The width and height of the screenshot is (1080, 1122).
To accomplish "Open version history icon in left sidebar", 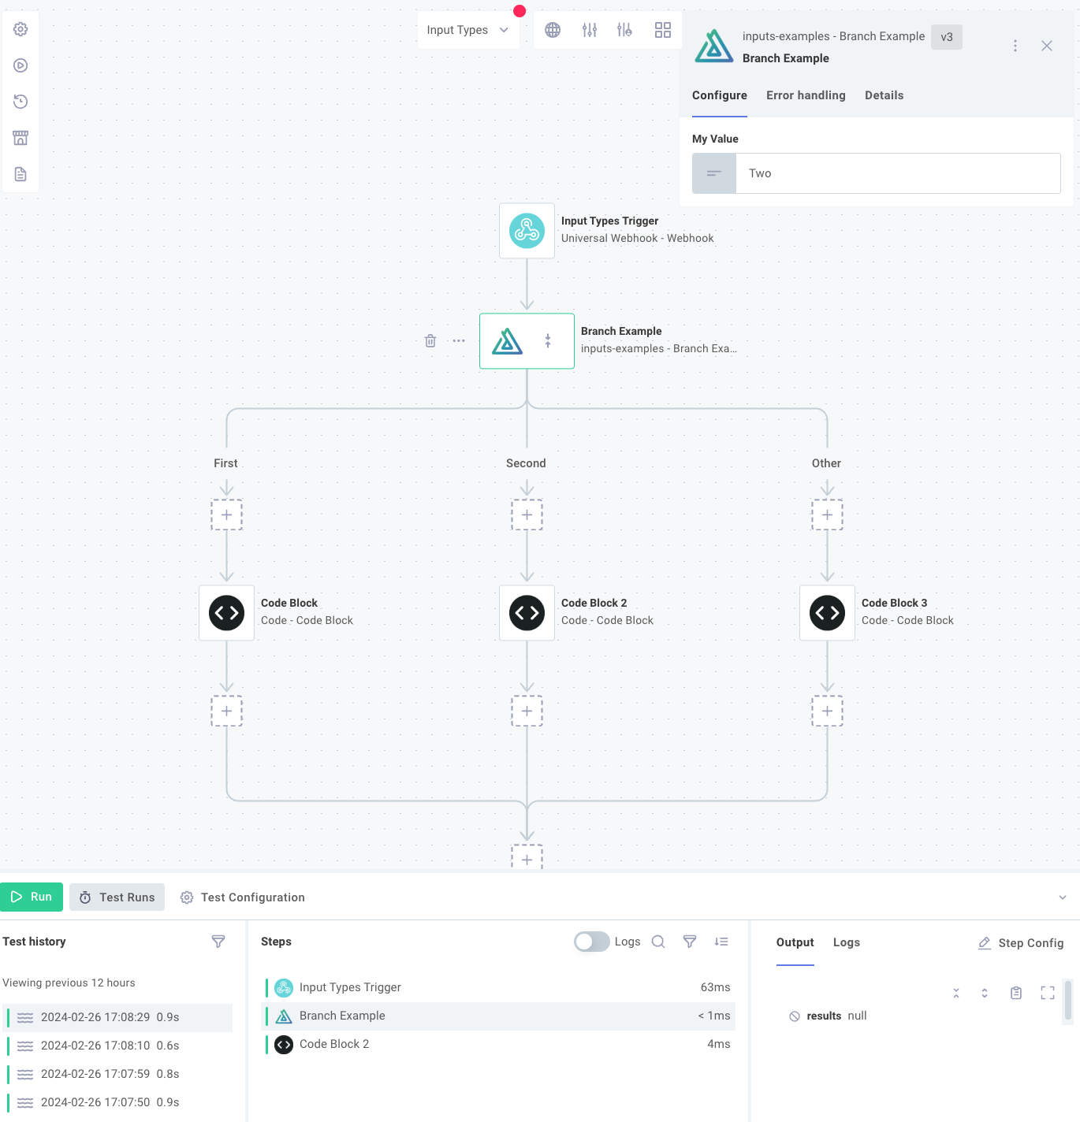I will 20,102.
